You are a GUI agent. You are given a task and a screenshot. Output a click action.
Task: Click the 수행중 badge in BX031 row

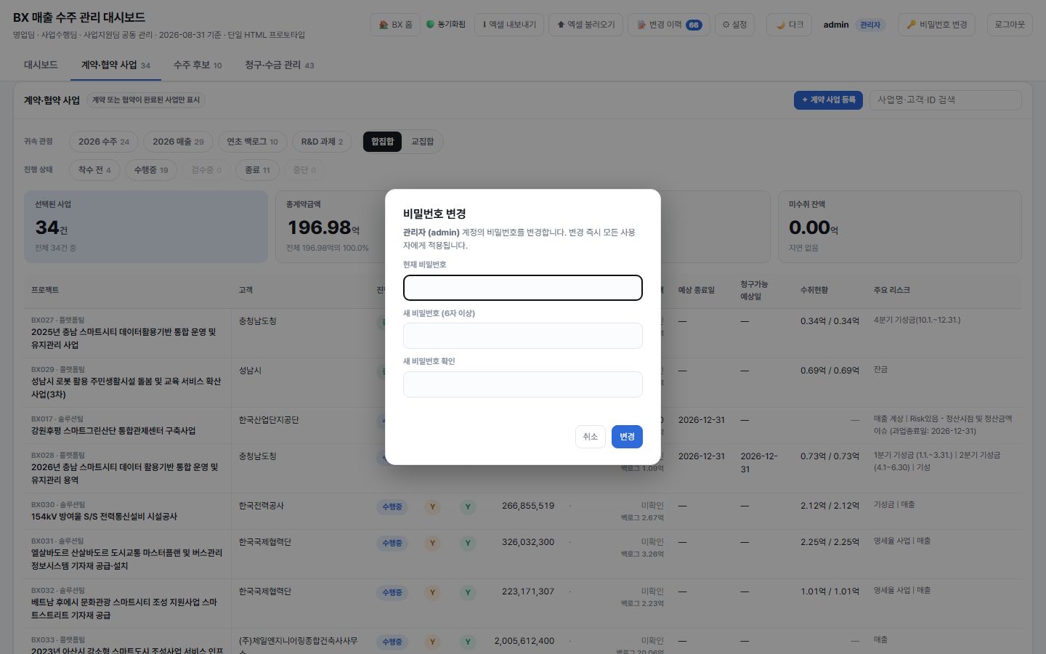point(392,543)
